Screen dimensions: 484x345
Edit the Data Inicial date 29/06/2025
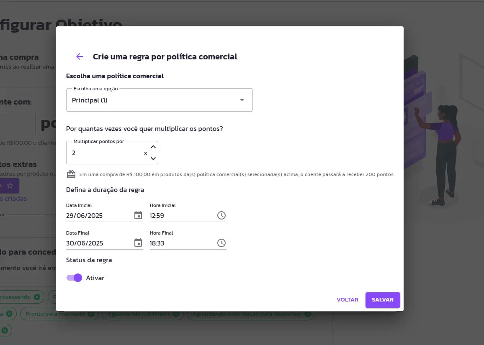(x=99, y=215)
